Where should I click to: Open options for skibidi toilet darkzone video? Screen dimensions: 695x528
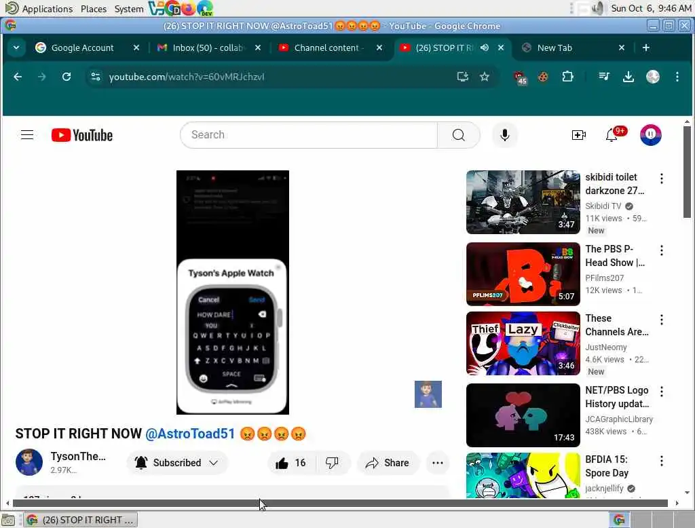pos(661,178)
